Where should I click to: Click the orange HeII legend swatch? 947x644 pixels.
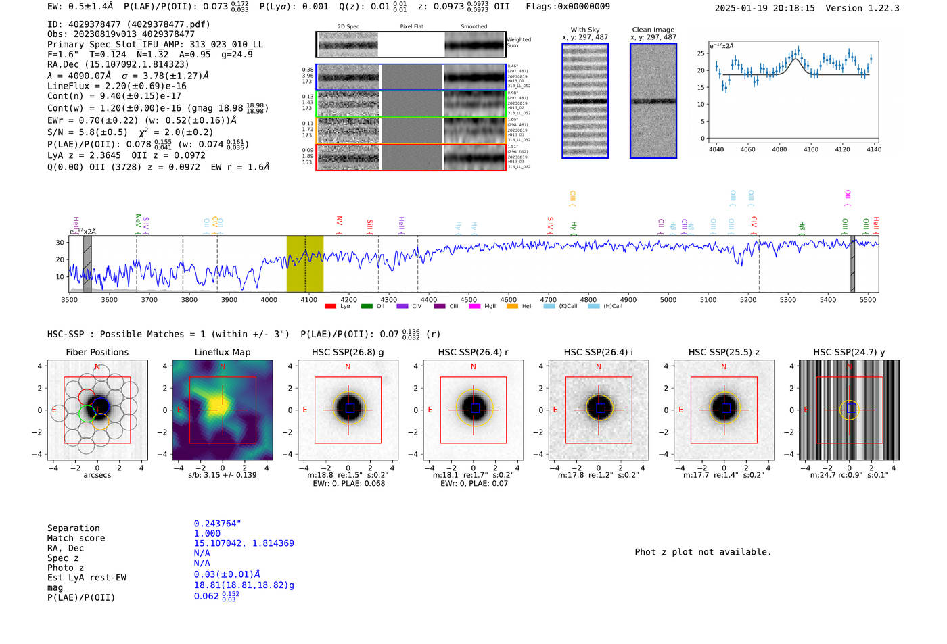[x=512, y=306]
